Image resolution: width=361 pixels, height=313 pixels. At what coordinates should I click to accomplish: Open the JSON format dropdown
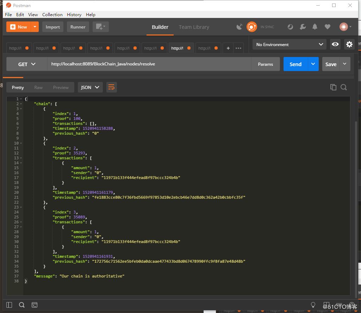(x=90, y=87)
